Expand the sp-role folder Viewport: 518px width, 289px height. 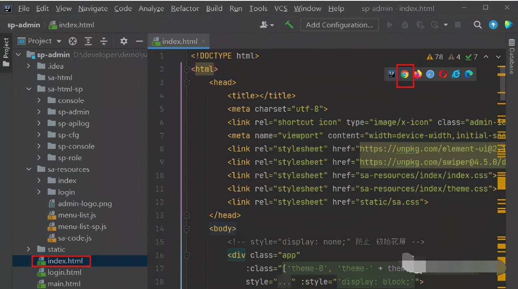[39, 158]
